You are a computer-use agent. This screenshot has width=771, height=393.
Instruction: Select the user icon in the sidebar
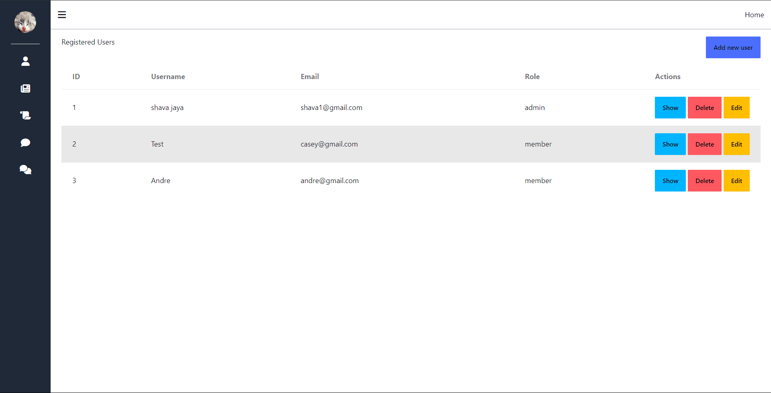coord(25,61)
